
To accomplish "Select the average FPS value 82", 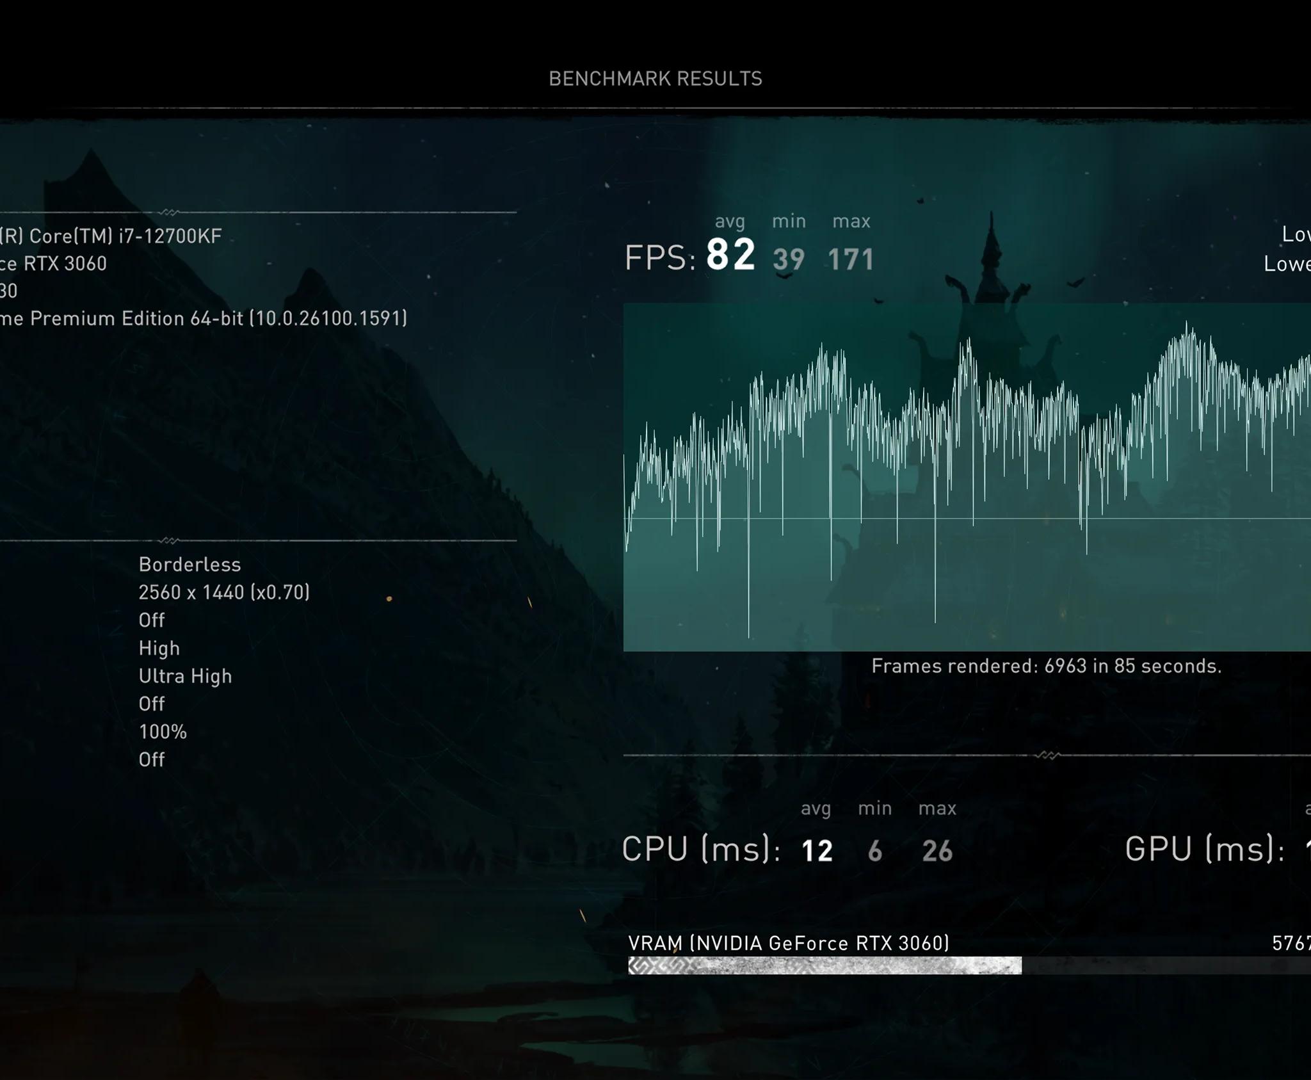I will tap(730, 255).
